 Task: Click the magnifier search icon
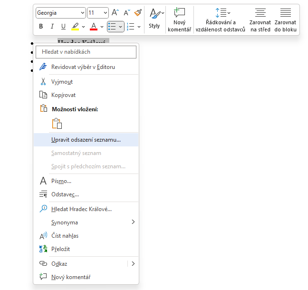pos(43,209)
